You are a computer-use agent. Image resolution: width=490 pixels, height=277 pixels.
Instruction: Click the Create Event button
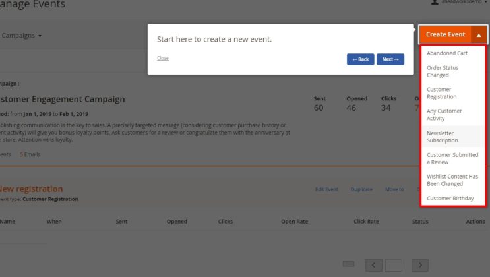(445, 34)
